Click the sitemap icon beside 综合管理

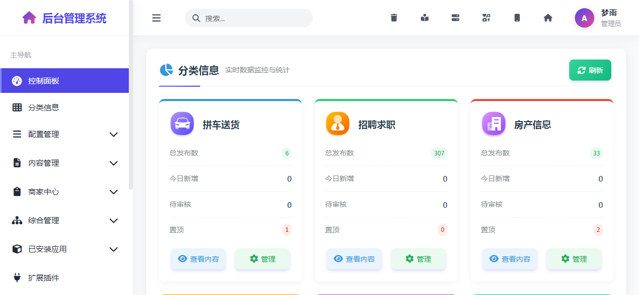point(17,220)
